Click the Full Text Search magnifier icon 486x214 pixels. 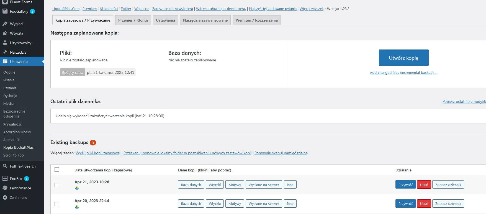(x=5, y=166)
